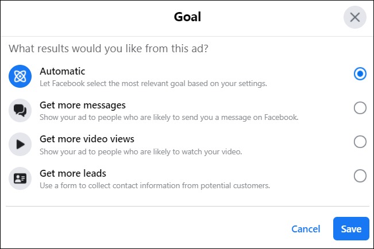Click the Get more messages title
The height and width of the screenshot is (249, 374).
[x=83, y=105]
